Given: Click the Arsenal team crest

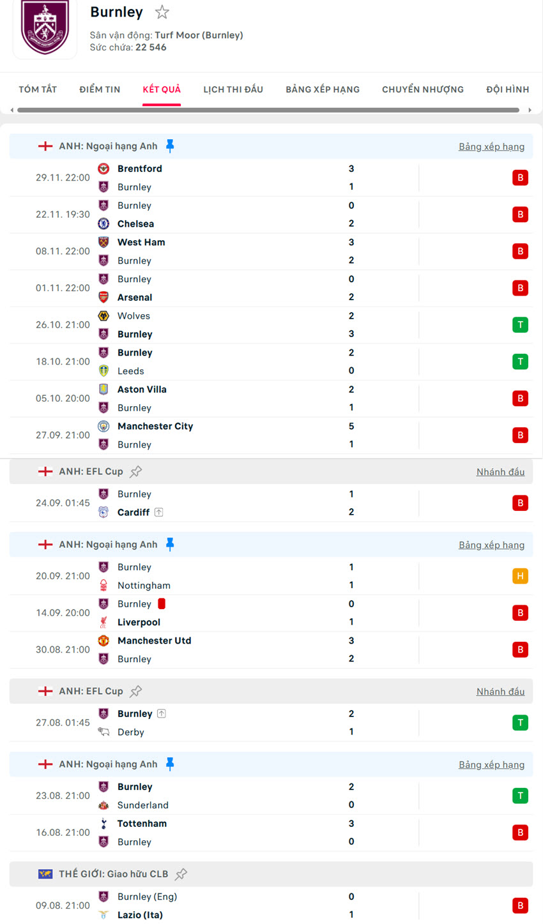Looking at the screenshot, I should click(103, 297).
